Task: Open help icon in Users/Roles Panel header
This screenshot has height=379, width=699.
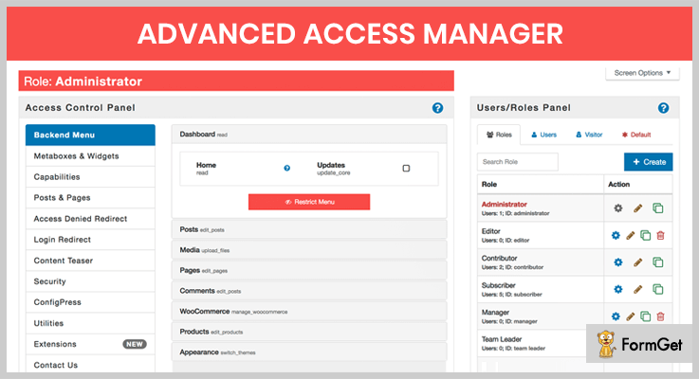Action: [663, 108]
